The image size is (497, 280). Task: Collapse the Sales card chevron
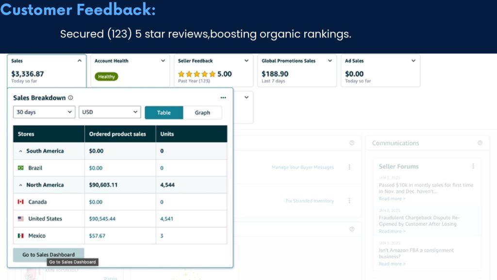pos(80,61)
